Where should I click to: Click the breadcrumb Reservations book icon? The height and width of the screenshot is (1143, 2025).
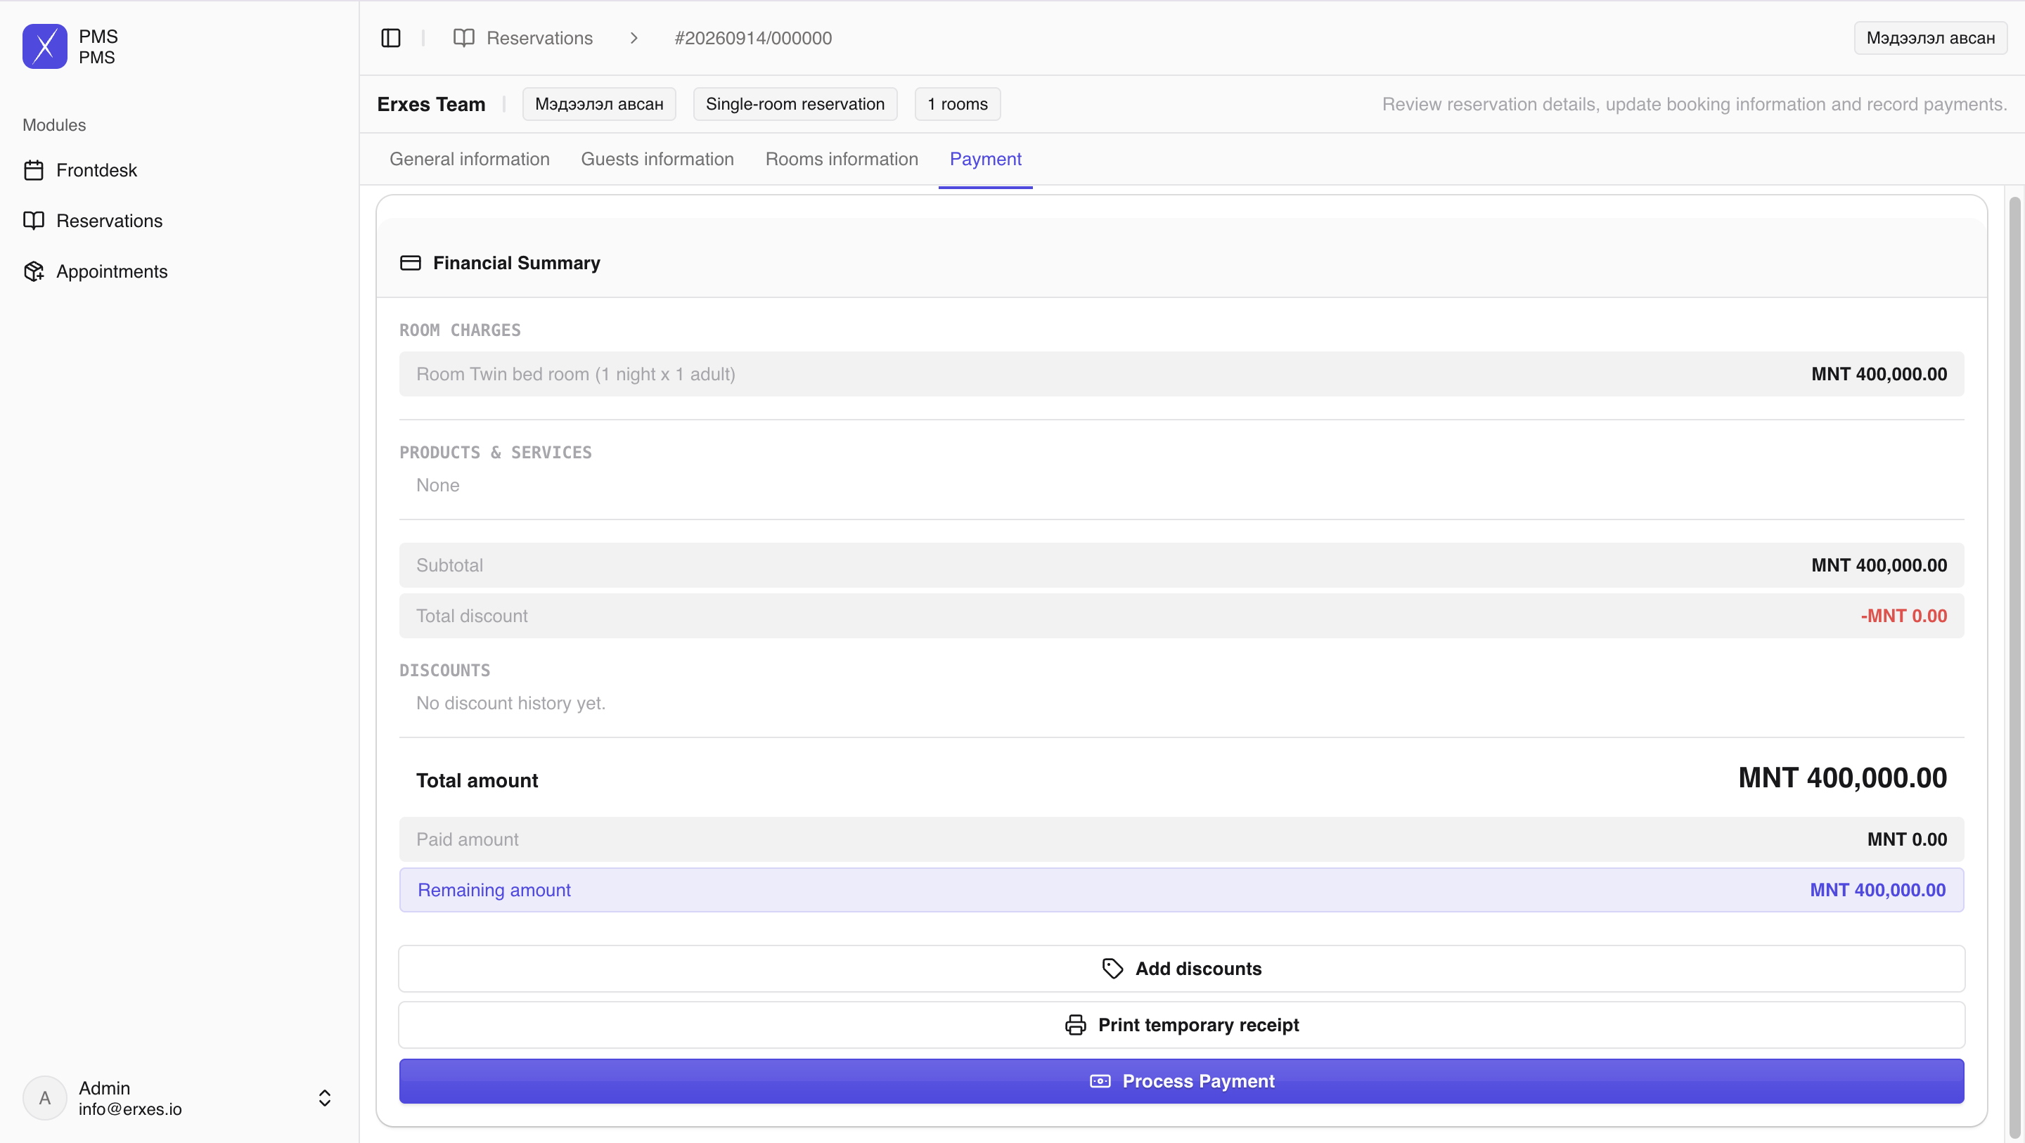coord(464,38)
